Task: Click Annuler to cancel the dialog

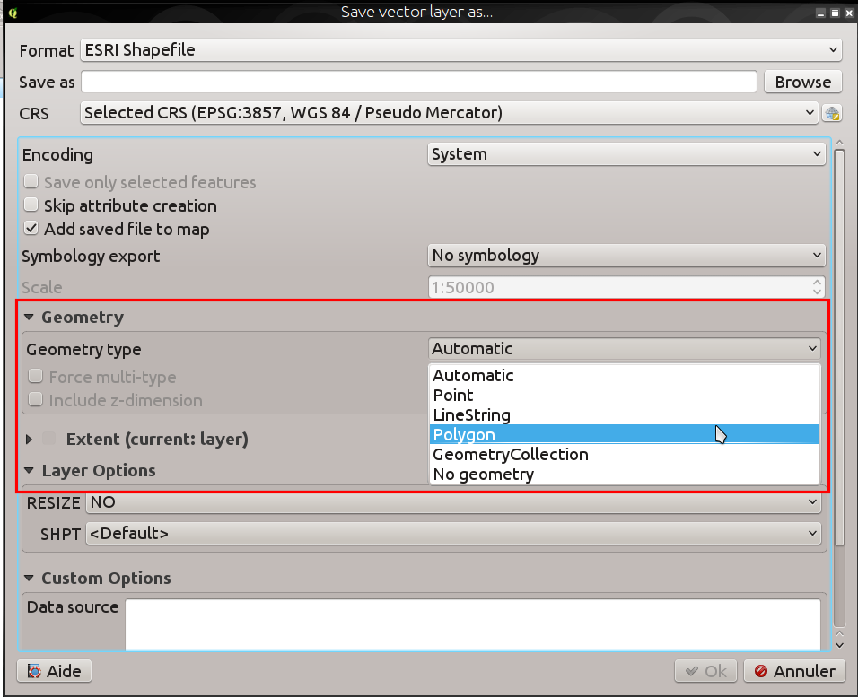Action: click(794, 671)
